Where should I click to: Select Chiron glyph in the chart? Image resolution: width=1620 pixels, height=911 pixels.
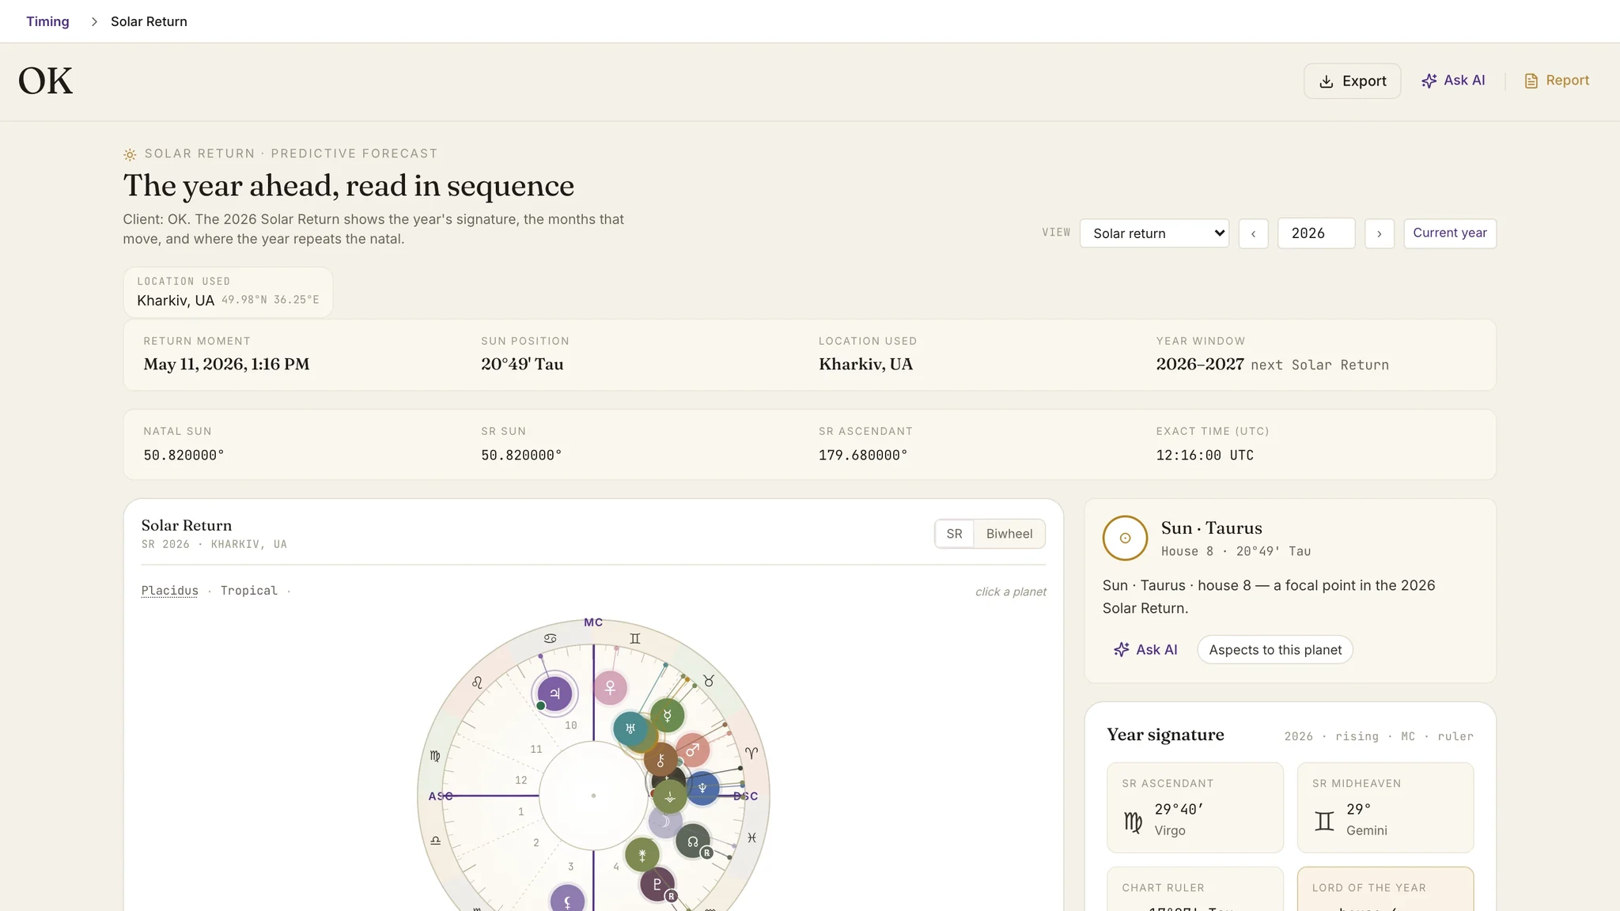660,760
